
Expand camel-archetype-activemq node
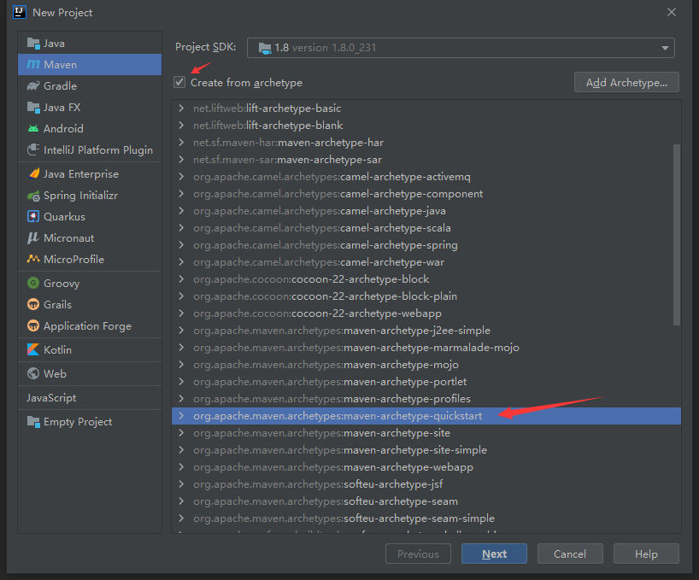point(181,177)
